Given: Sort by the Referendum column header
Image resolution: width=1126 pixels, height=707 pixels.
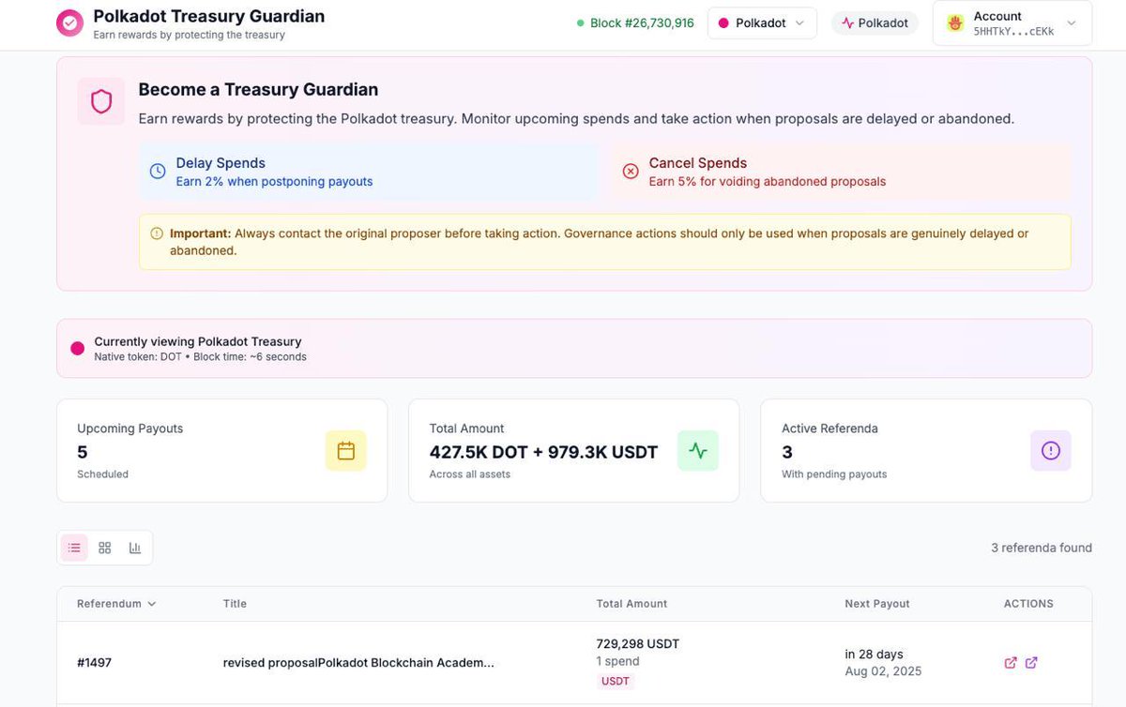Looking at the screenshot, I should [x=116, y=604].
